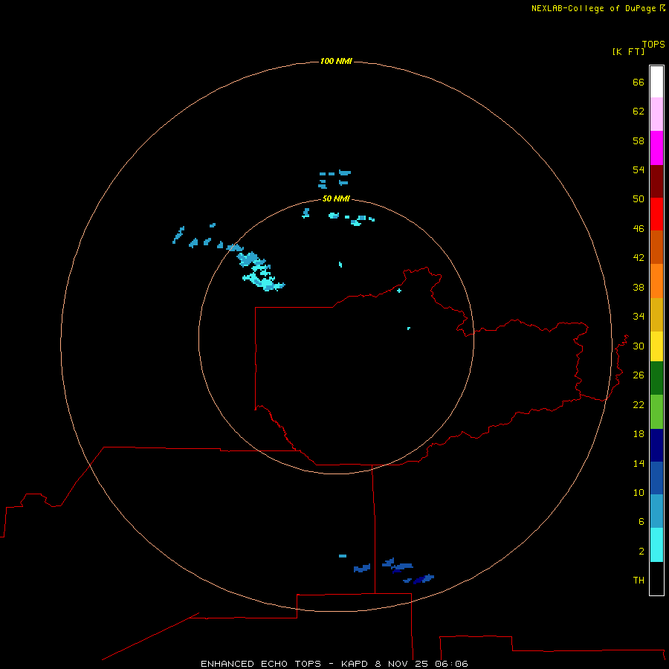Click the dark orange 46 kft swatch
The height and width of the screenshot is (669, 669).
point(656,248)
